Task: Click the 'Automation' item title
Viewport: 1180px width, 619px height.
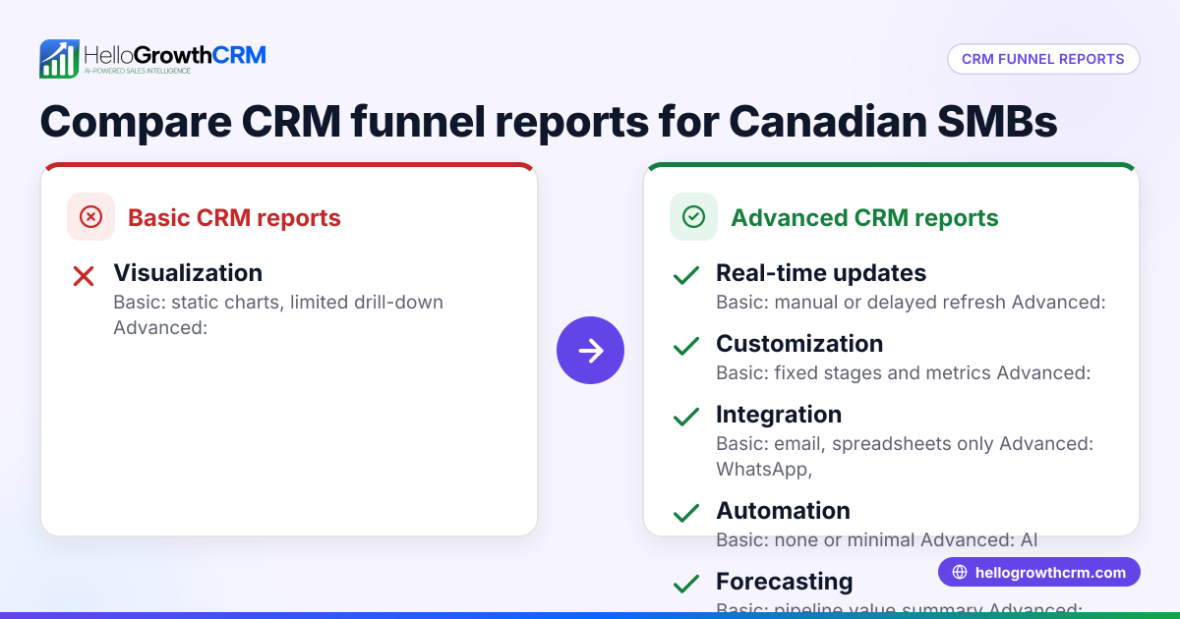Action: click(x=783, y=511)
